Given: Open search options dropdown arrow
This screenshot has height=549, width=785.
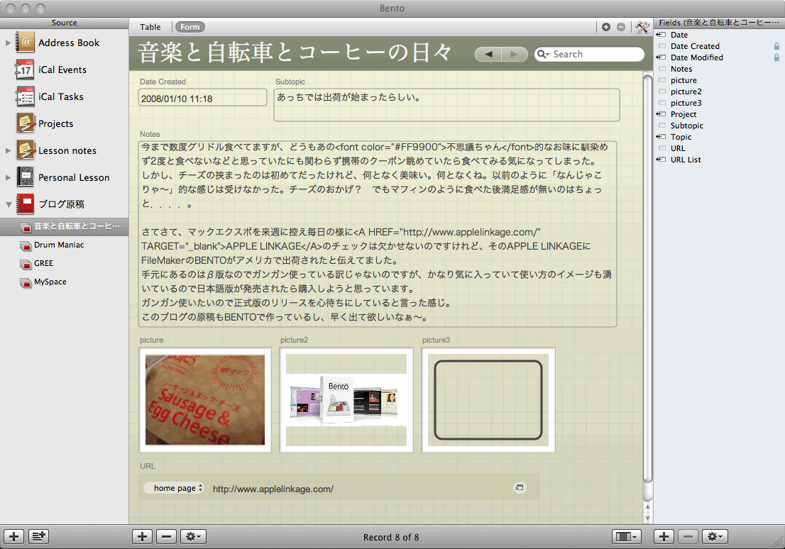Looking at the screenshot, I should coord(548,54).
